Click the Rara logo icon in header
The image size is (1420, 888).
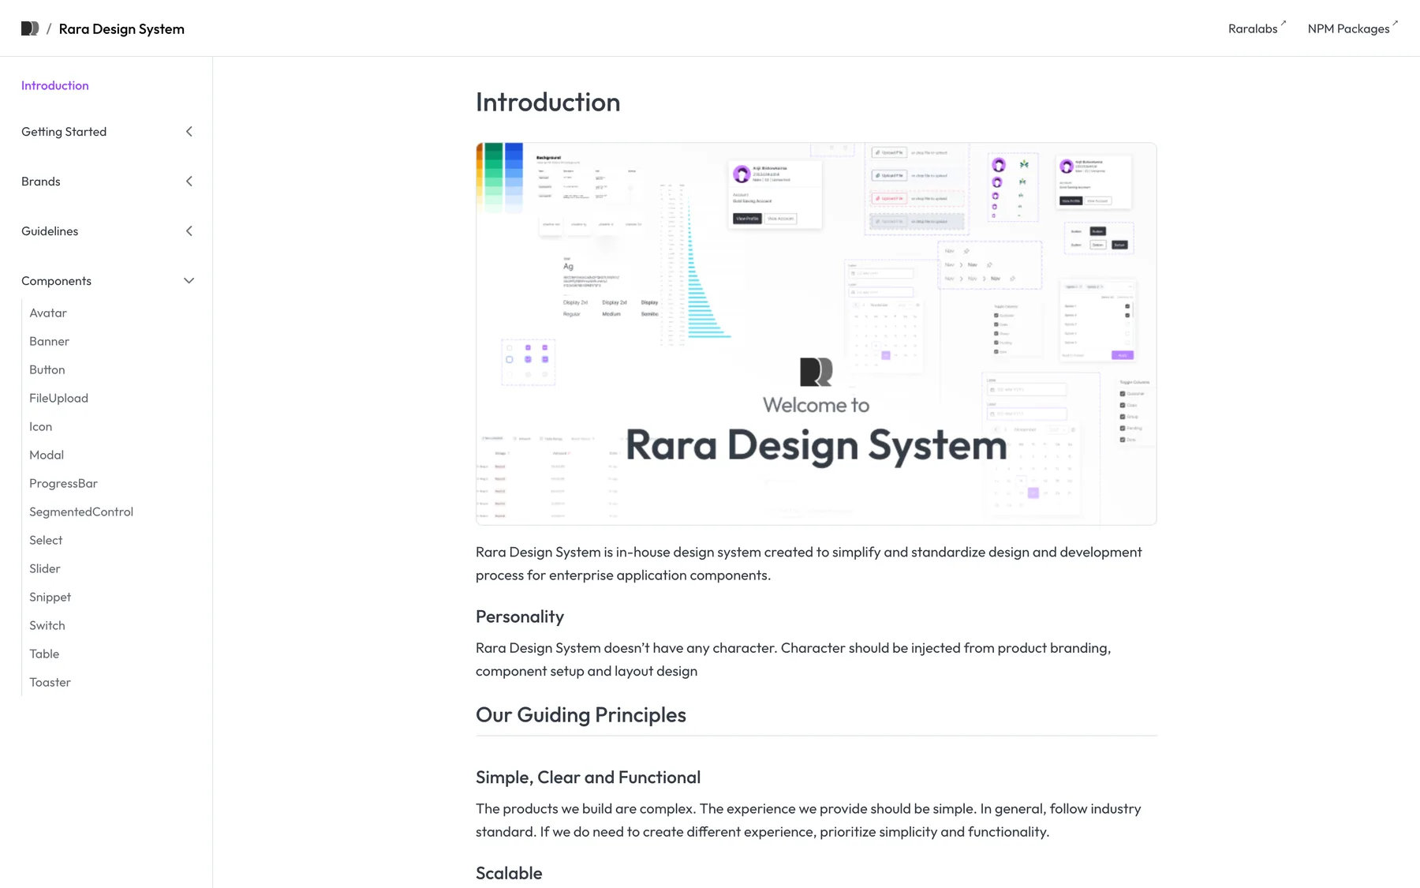30,28
